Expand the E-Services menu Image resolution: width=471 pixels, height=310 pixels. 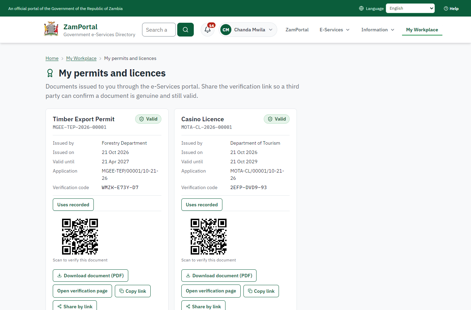pos(335,30)
